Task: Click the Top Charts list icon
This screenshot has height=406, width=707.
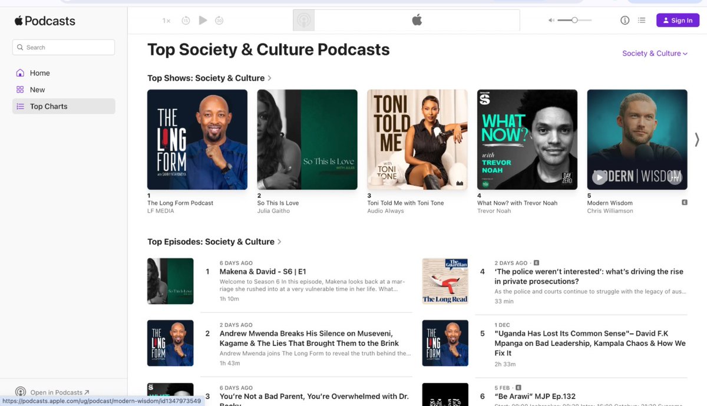Action: [21, 106]
